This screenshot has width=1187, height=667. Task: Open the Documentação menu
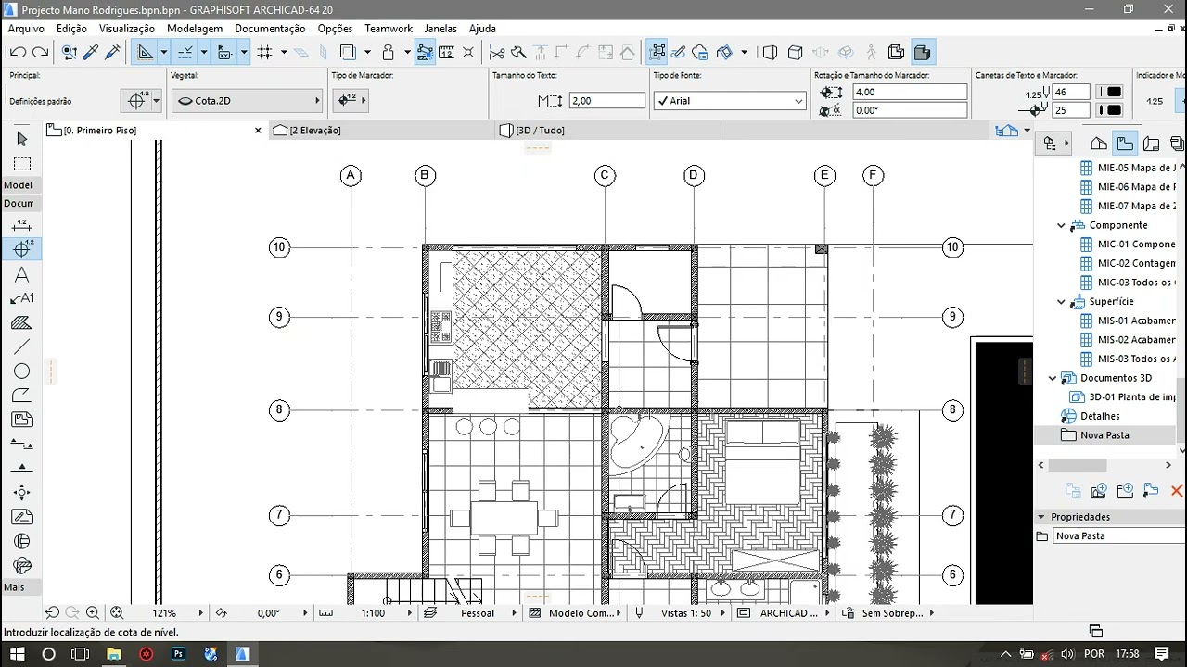pos(270,29)
